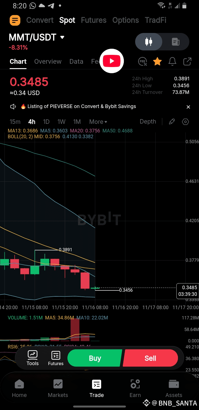Choose the 1M timeframe
Image resolution: width=199 pixels, height=410 pixels.
(77, 122)
